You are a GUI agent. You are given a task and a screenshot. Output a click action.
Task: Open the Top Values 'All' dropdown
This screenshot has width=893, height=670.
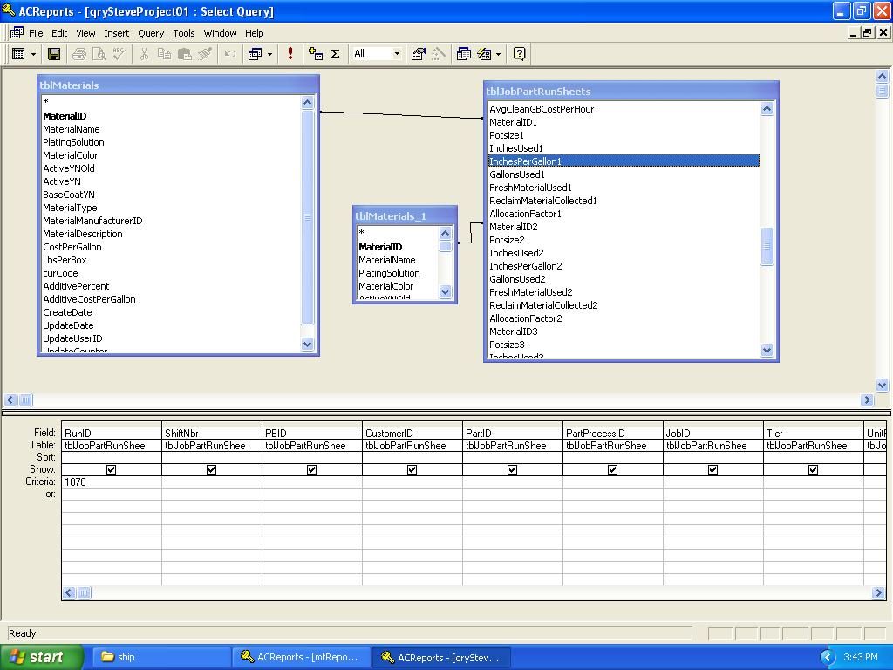coord(397,54)
